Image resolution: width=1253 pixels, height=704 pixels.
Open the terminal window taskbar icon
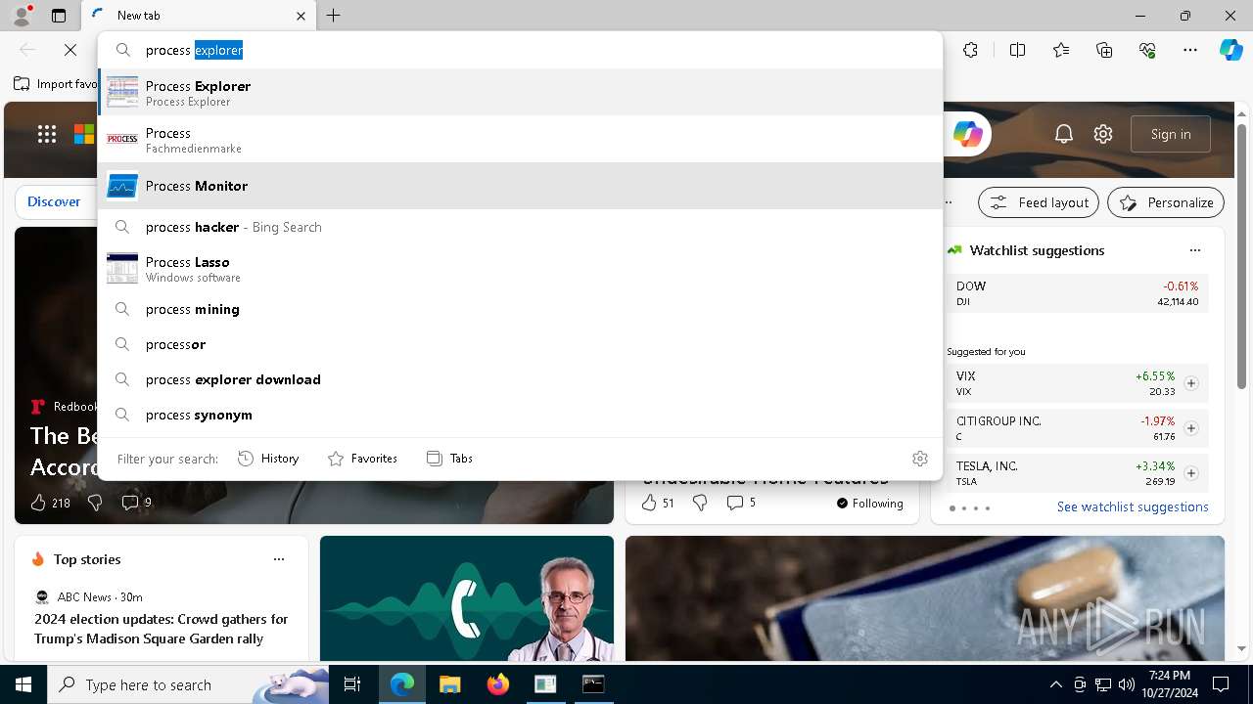tap(593, 684)
